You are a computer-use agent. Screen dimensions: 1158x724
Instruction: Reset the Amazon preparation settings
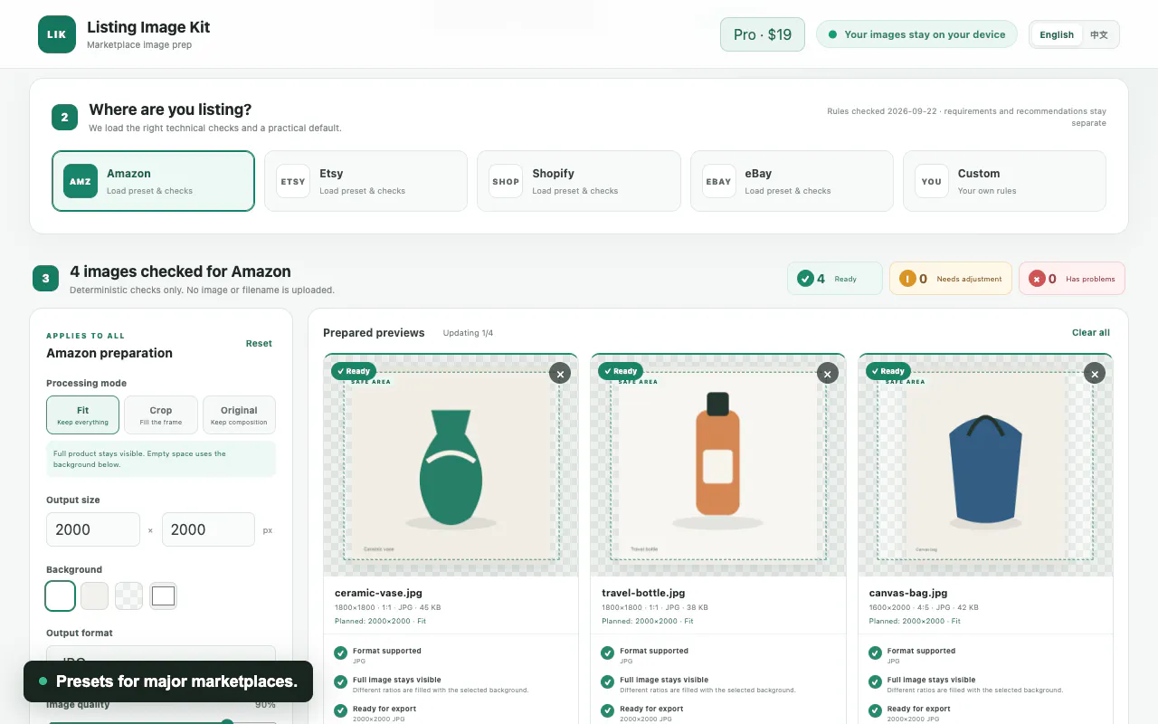[259, 344]
